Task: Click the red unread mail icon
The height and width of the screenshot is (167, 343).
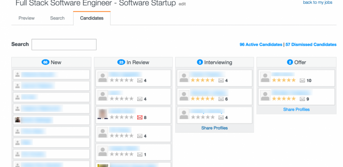Action: tap(140, 117)
